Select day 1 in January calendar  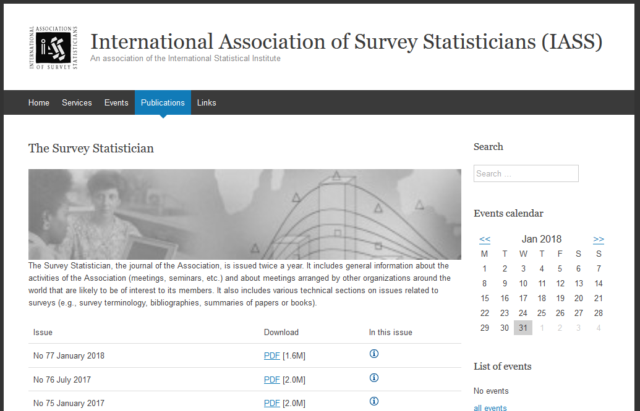485,269
